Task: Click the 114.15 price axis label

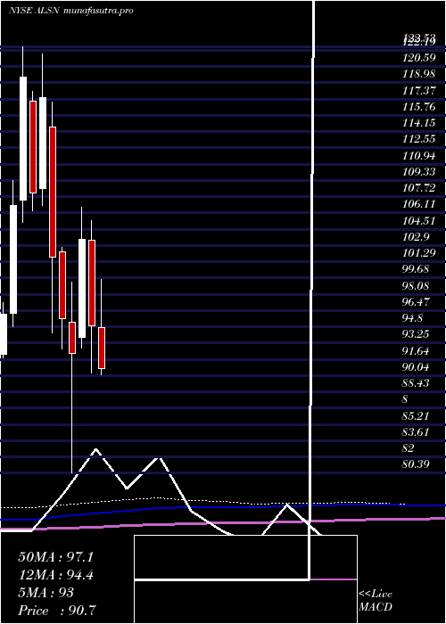Action: (x=418, y=123)
